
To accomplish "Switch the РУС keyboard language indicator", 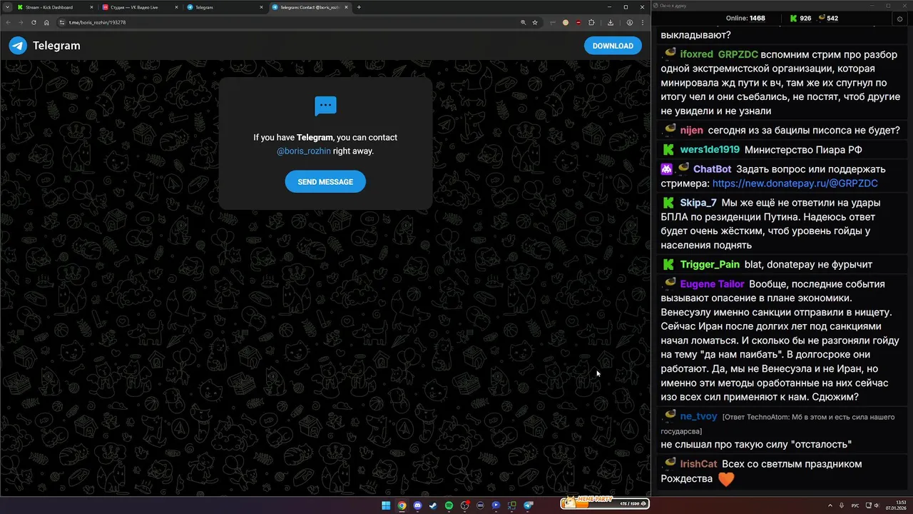I will click(x=855, y=505).
